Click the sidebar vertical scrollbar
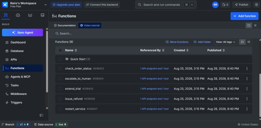The image size is (261, 128). point(47,61)
